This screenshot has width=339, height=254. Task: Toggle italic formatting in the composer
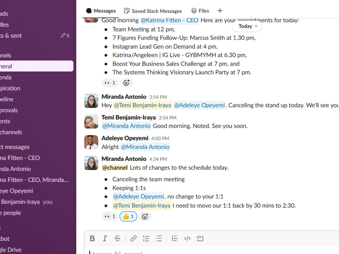point(105,238)
